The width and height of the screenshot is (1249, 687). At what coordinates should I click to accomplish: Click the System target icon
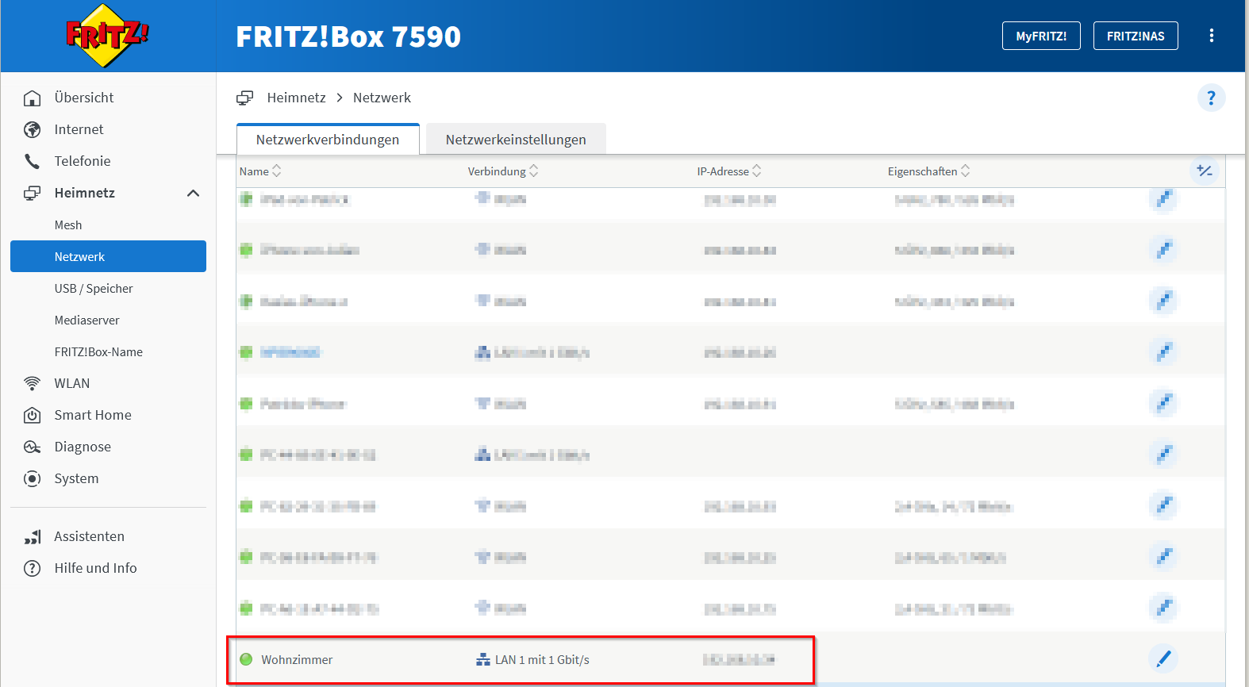(x=32, y=478)
